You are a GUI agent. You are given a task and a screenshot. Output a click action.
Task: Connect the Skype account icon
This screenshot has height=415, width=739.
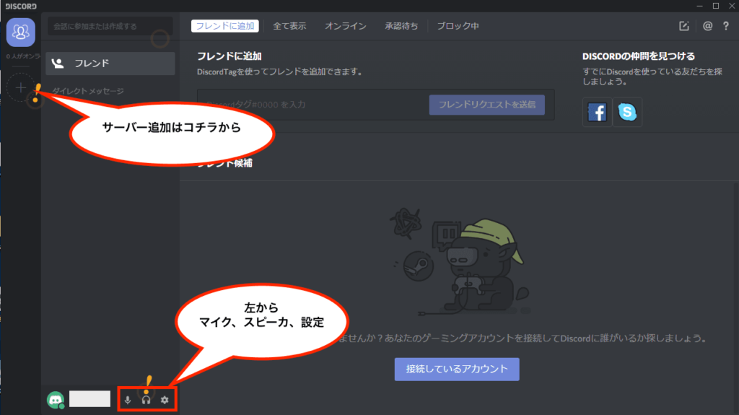coord(627,112)
